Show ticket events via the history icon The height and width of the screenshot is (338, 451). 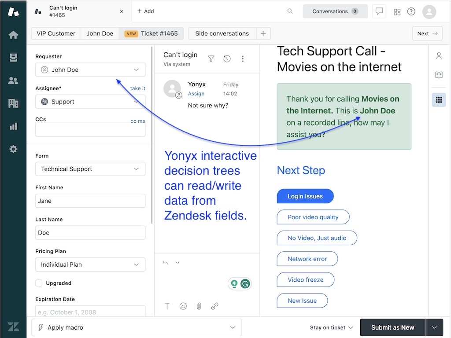click(x=227, y=59)
